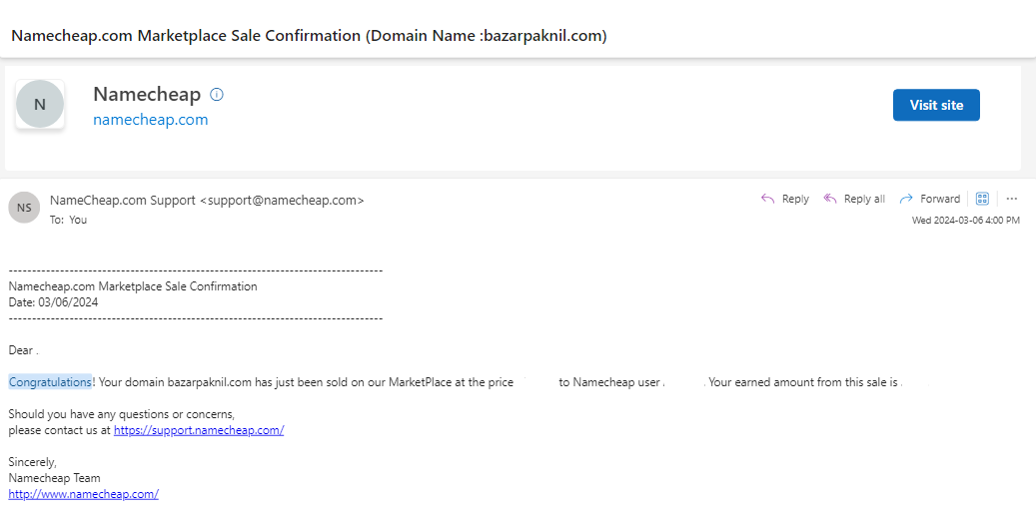Click the Wed 2024-03-06 4:00 PM timestamp

[x=965, y=221]
